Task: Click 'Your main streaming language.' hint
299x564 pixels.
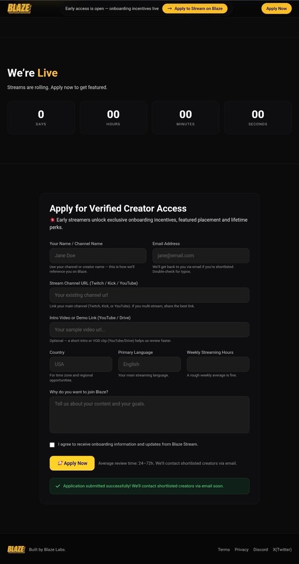Action: pyautogui.click(x=143, y=375)
